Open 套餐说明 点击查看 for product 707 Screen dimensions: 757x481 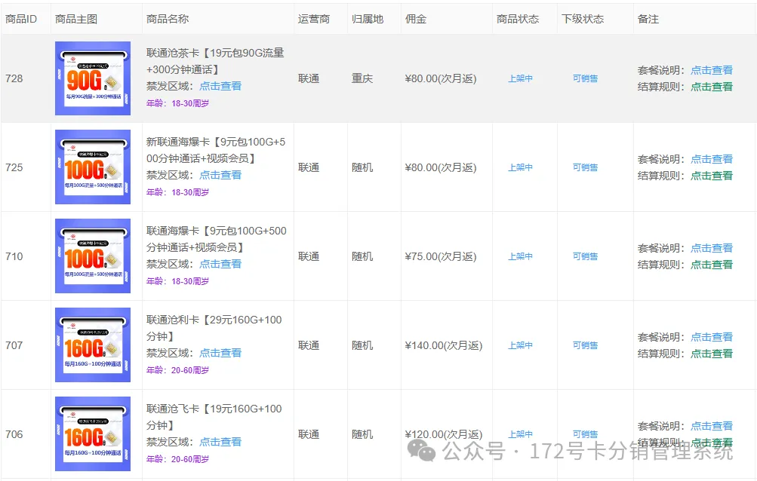click(x=710, y=336)
